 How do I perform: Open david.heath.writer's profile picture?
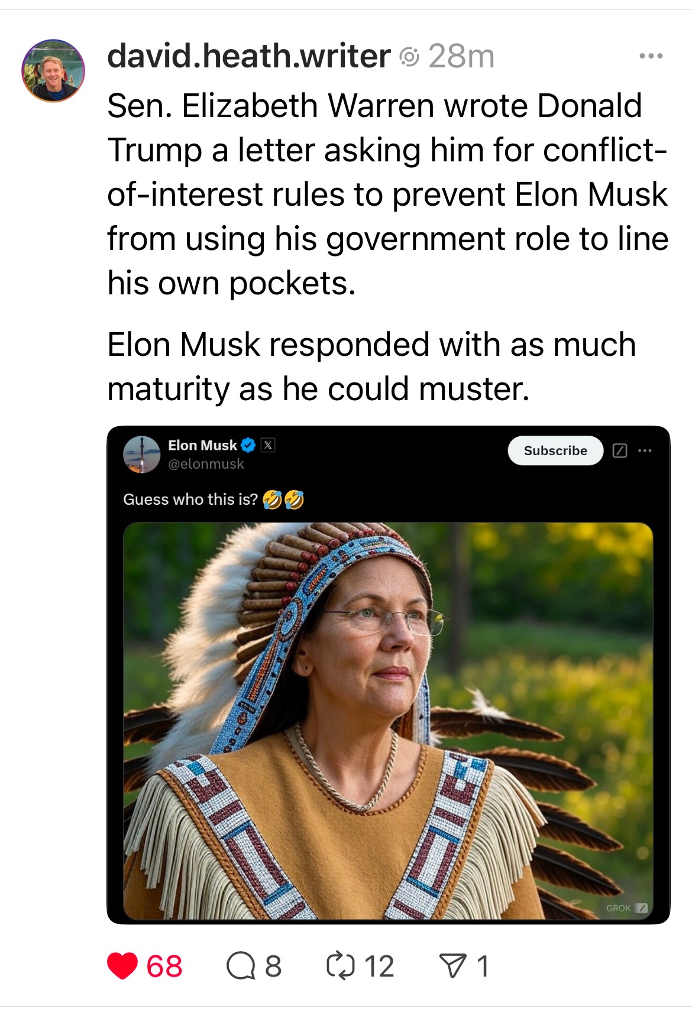tap(53, 70)
